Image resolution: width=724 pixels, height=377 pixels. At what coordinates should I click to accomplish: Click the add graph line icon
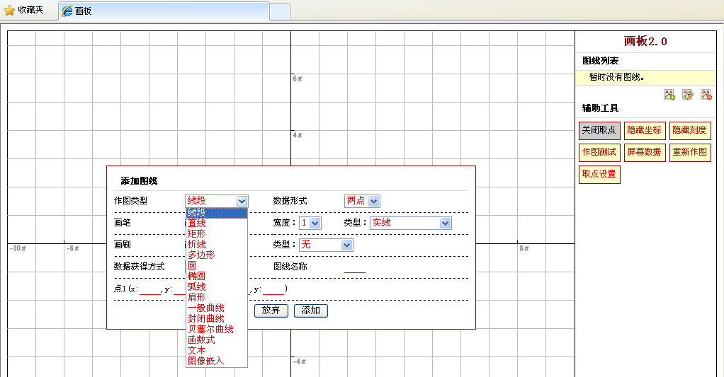click(x=669, y=95)
